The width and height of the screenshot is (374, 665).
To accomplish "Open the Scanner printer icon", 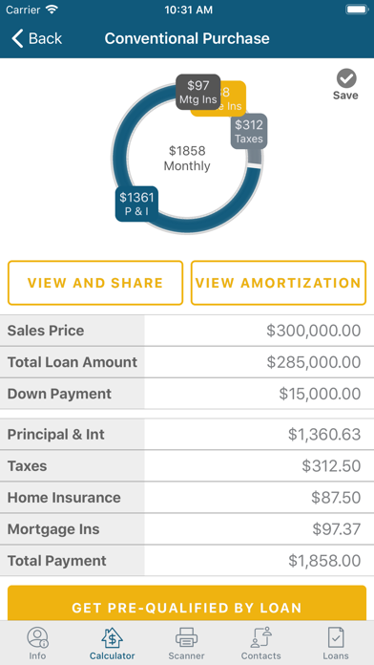I will pos(186,637).
